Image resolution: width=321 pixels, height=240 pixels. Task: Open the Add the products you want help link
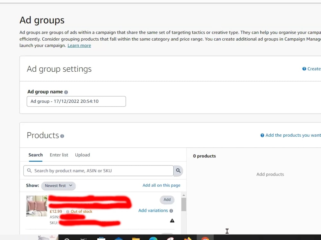click(293, 135)
